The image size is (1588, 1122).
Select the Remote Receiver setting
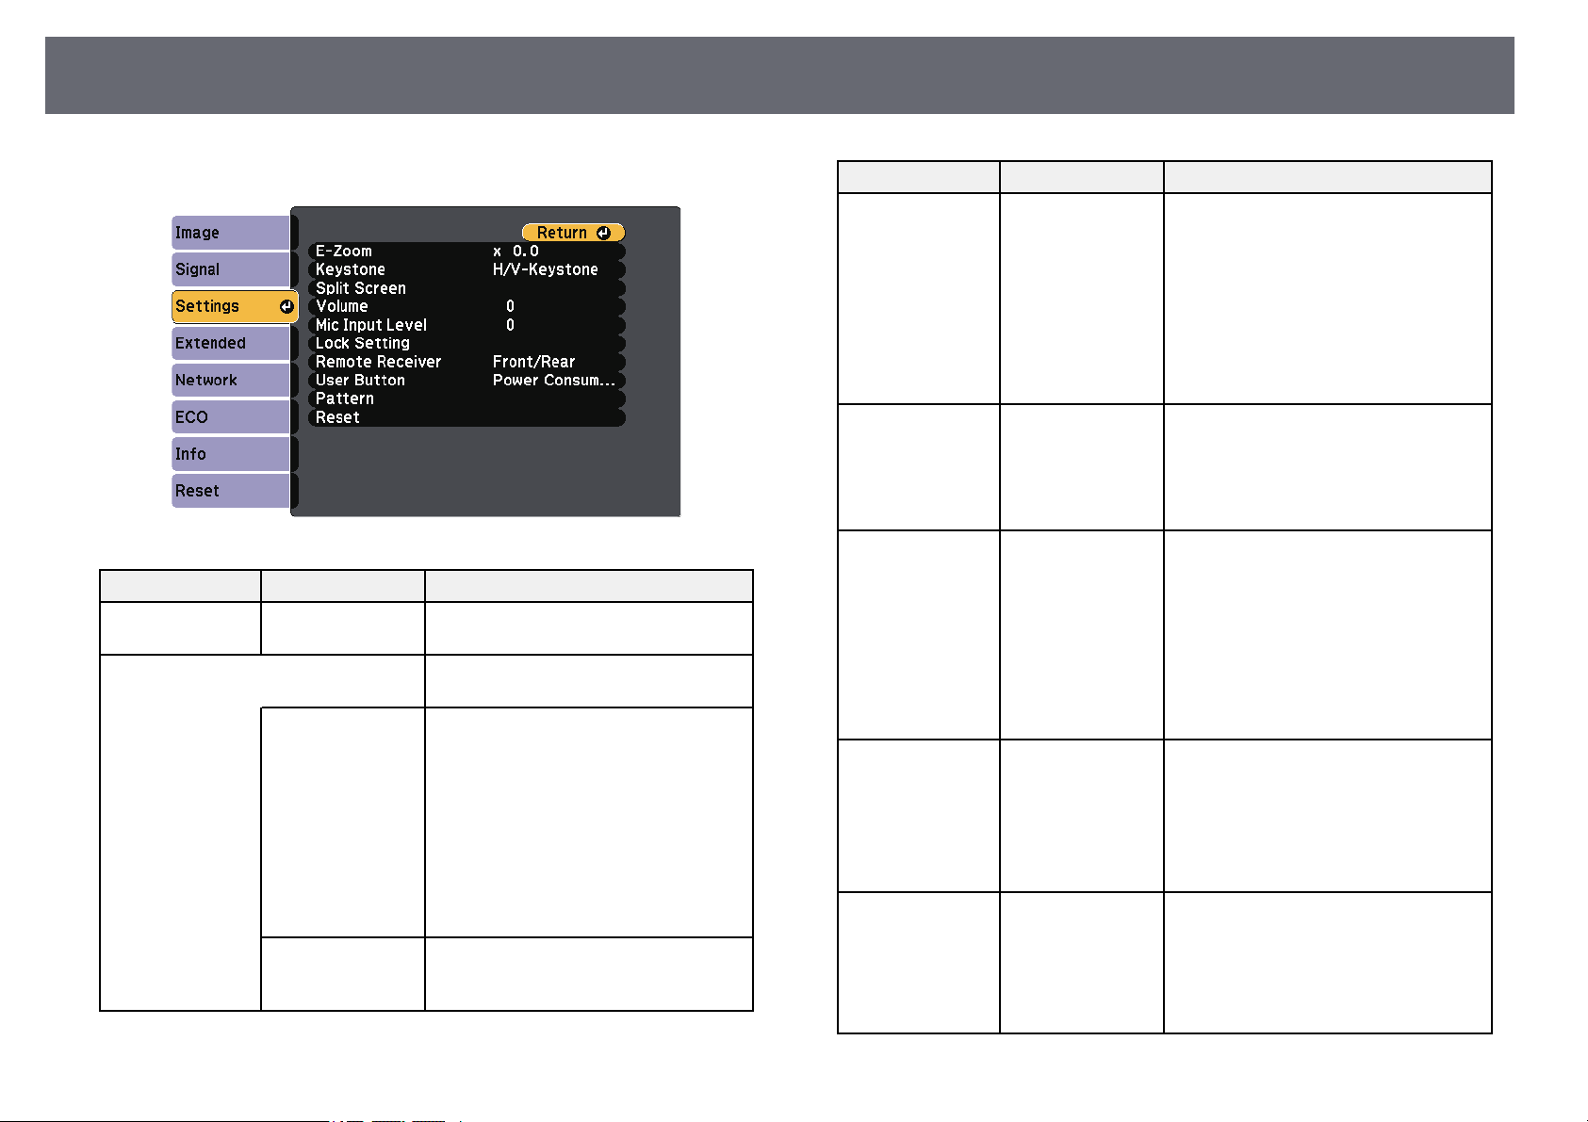[467, 362]
